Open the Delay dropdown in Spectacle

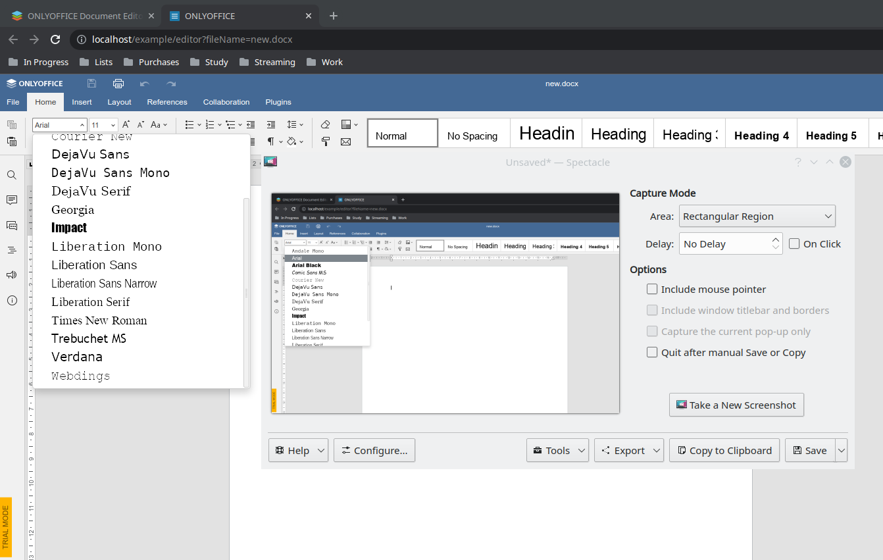pyautogui.click(x=730, y=243)
